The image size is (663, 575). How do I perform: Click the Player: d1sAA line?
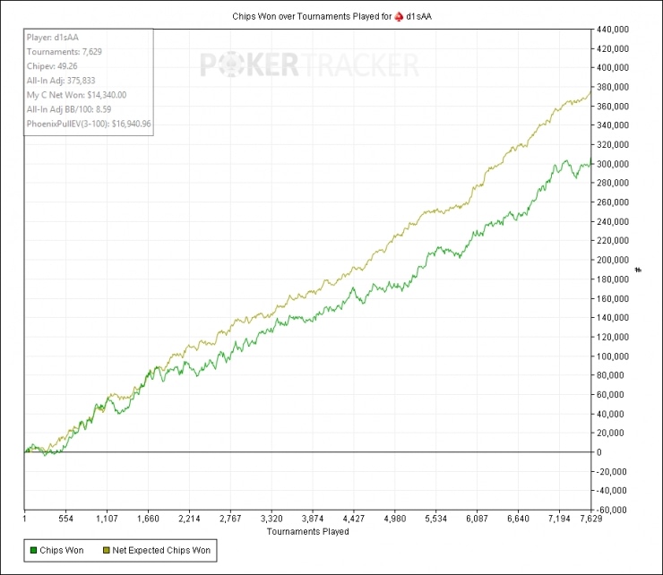(x=53, y=38)
